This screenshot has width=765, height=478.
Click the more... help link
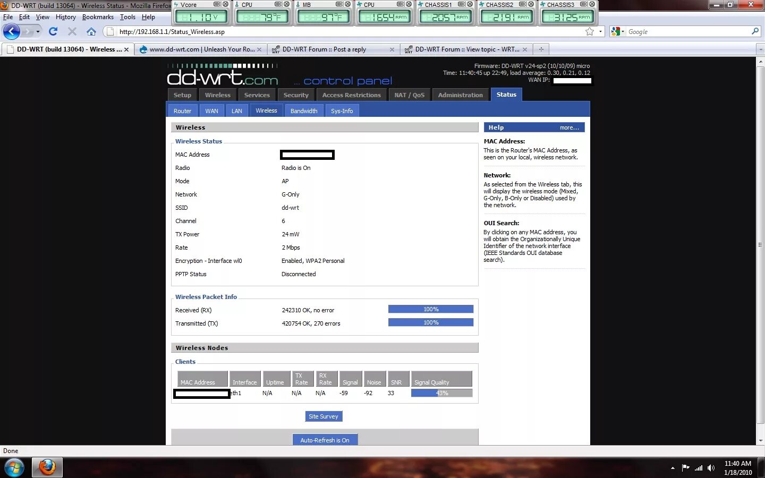coord(569,127)
